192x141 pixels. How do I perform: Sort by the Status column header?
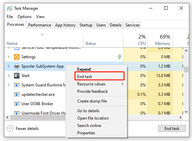[x=103, y=40]
